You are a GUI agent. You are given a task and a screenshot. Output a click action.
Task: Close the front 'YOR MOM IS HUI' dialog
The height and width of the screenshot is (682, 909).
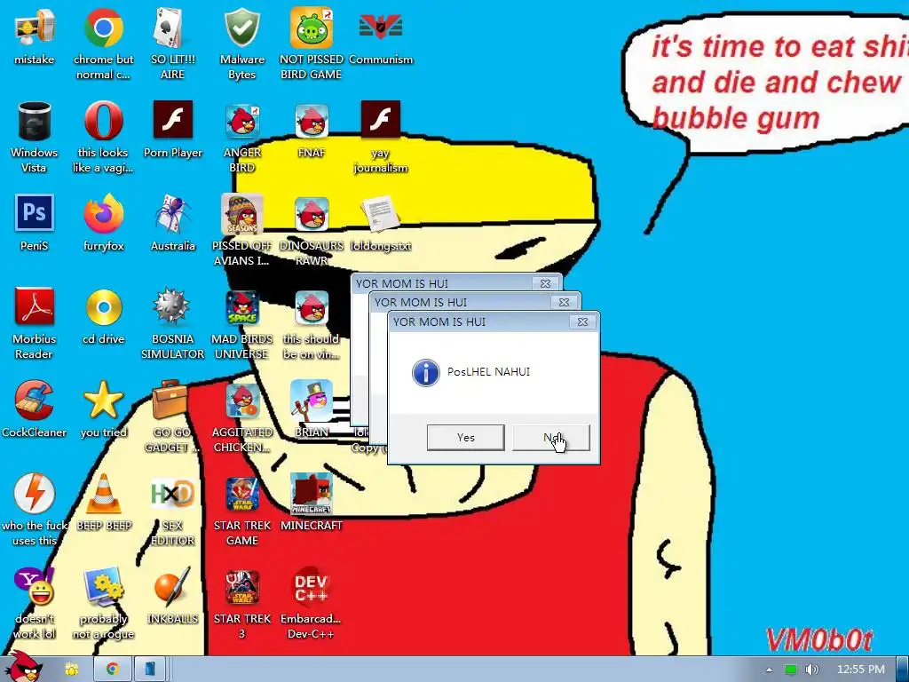point(582,321)
